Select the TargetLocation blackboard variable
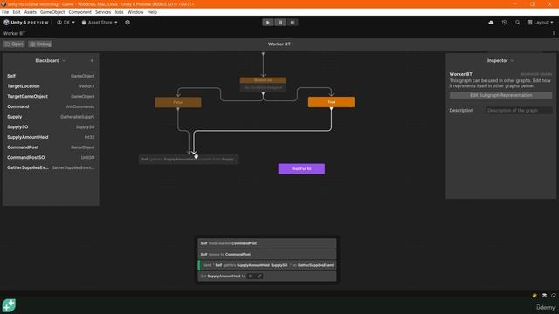The image size is (559, 314). click(51, 86)
